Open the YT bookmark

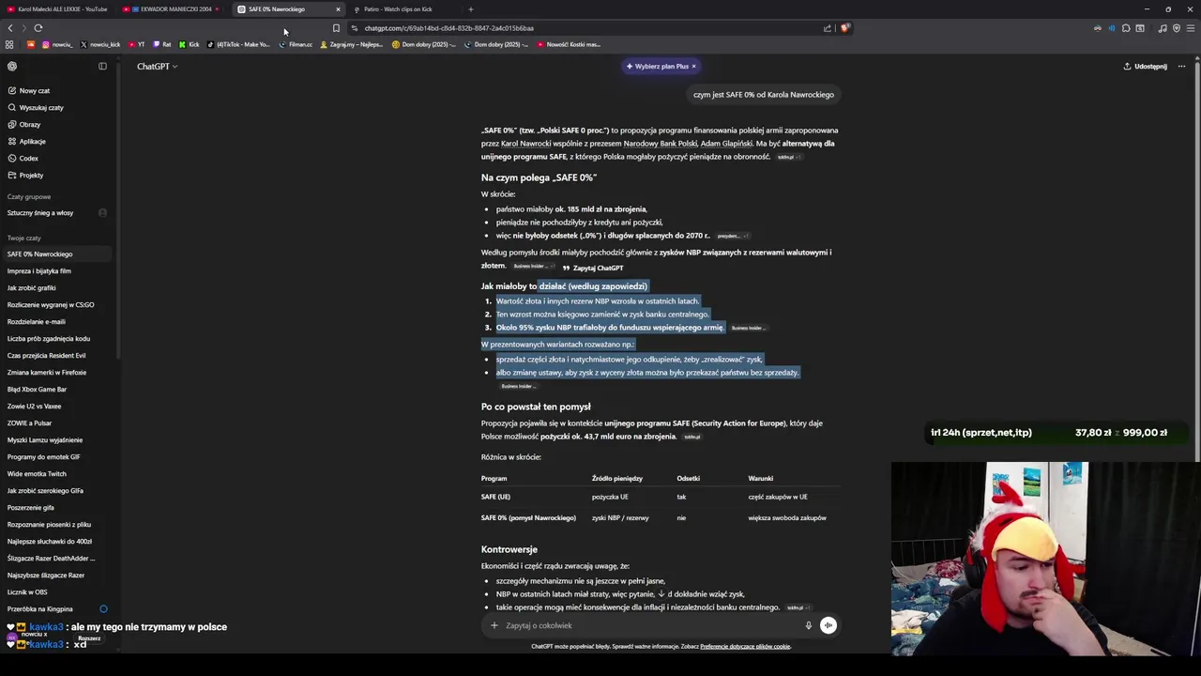tap(136, 44)
